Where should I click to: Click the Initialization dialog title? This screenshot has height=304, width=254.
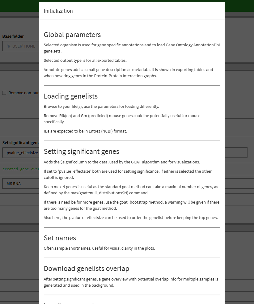click(58, 11)
